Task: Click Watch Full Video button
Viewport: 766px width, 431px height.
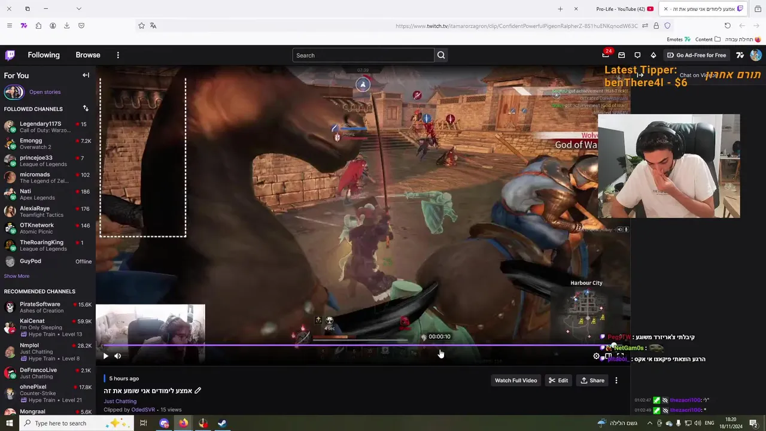Action: (x=516, y=381)
